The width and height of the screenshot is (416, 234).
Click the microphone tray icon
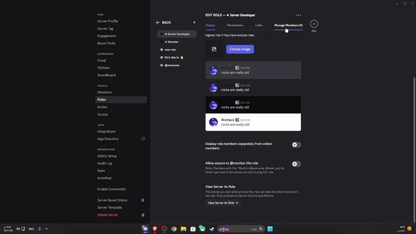coord(40,229)
